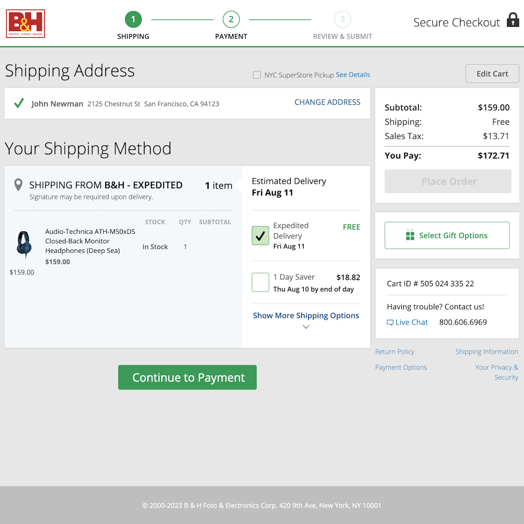Select the 1 Day Saver shipping option

260,282
